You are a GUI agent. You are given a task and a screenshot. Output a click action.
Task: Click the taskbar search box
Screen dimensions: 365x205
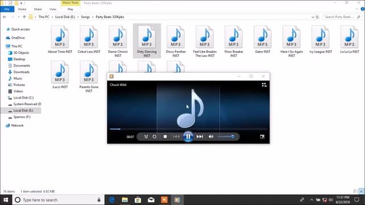58,200
